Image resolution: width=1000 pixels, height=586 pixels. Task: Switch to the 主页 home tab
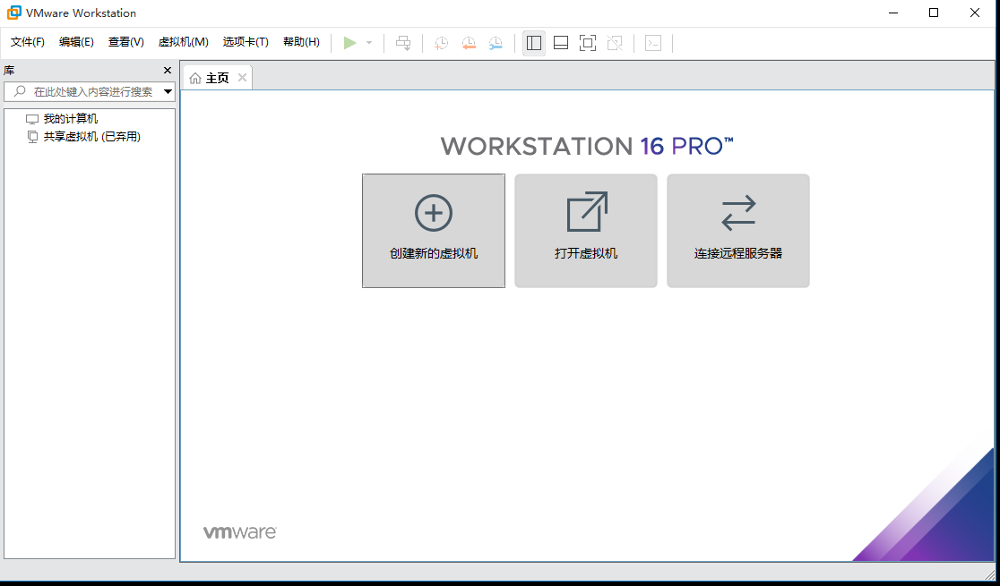[217, 78]
